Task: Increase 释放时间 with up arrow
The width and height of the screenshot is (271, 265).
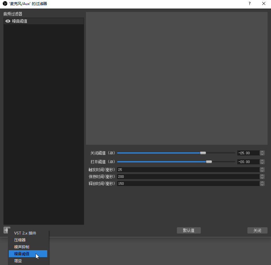Action: pos(262,182)
